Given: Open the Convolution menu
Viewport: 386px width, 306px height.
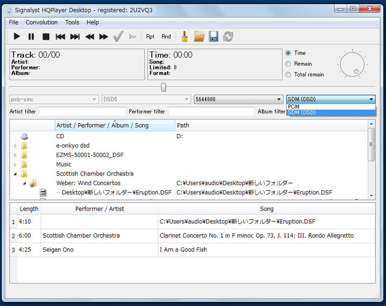Looking at the screenshot, I should (x=42, y=22).
